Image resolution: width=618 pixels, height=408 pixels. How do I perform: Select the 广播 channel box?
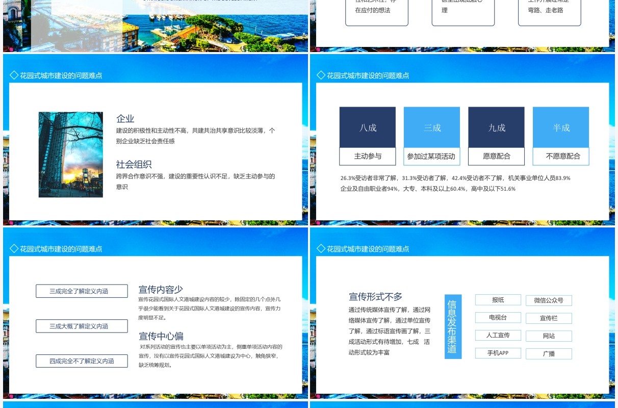(x=549, y=353)
